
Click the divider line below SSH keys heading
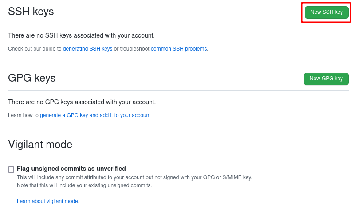tap(178, 24)
